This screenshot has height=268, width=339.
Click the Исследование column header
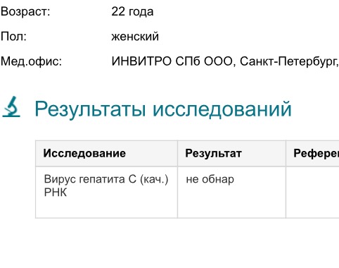coord(107,153)
